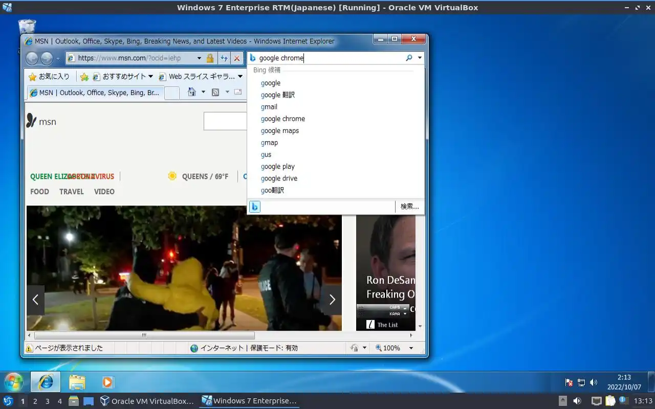
Task: Click Action Center flag tray icon
Action: (569, 382)
